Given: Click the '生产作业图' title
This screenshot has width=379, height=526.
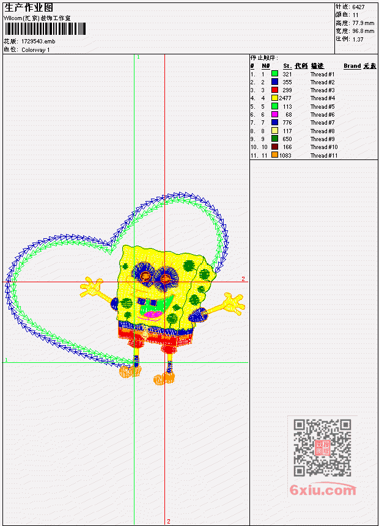Looking at the screenshot, I should pyautogui.click(x=29, y=7).
